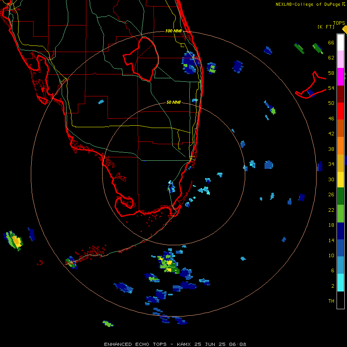Viewport: 347px width, 347px height.
Task: Click legend value "18"
Action: click(331, 225)
